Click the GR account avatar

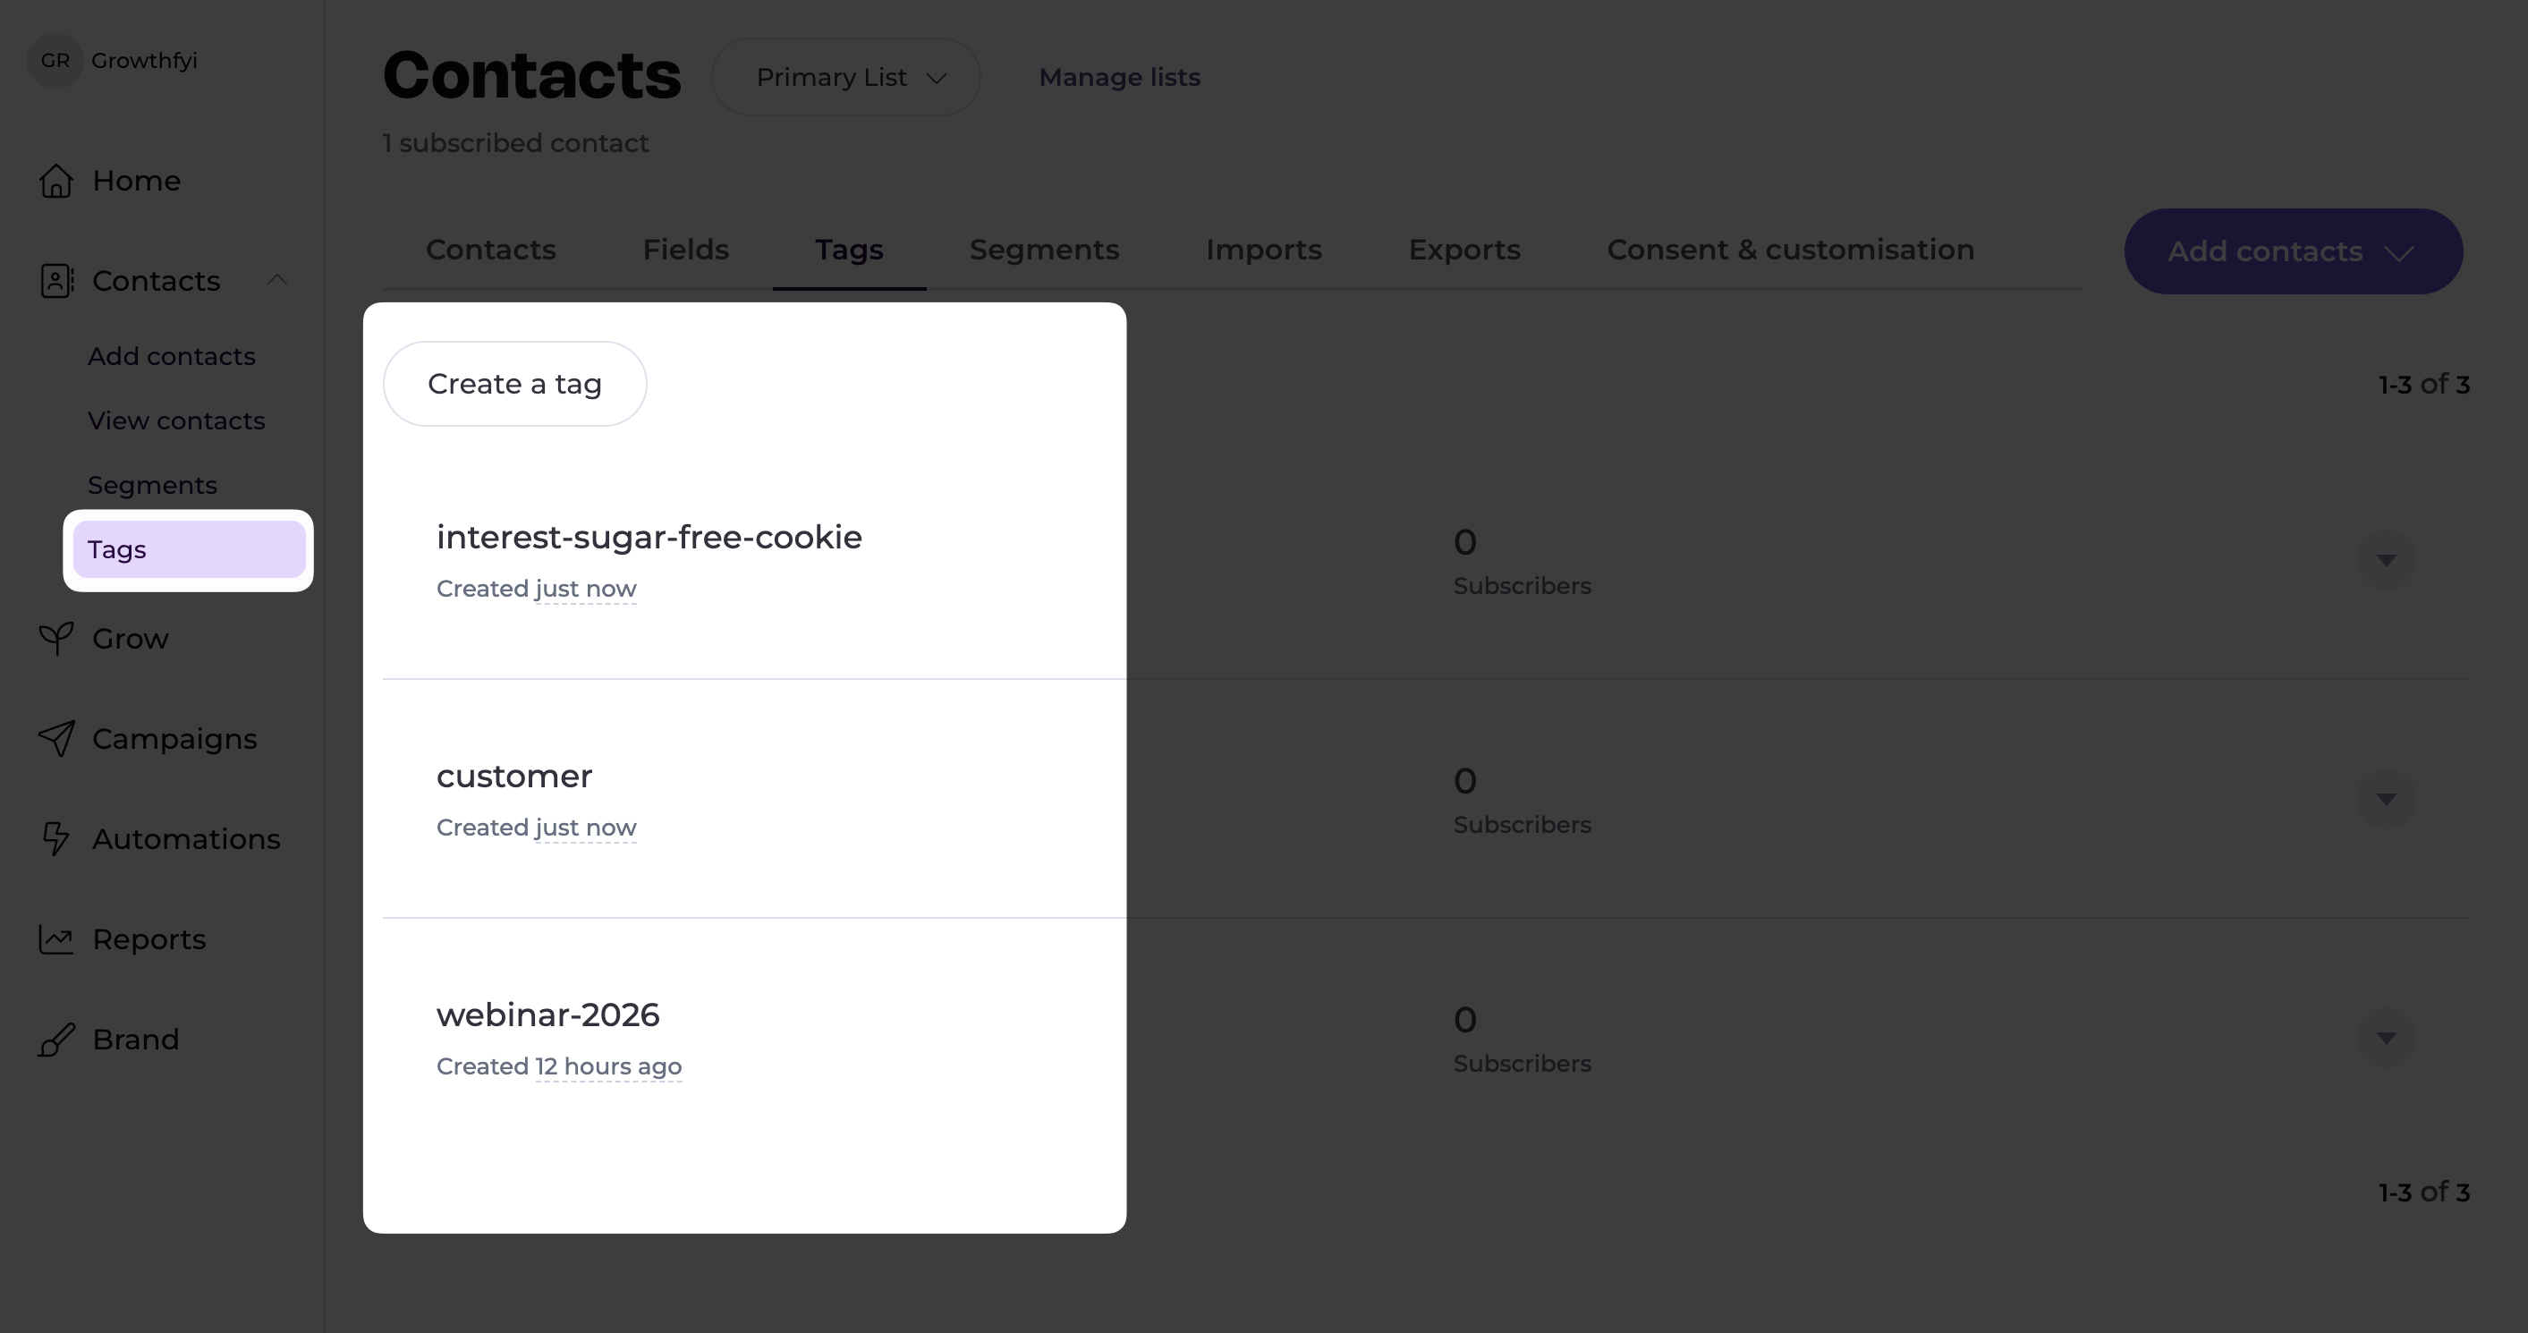[x=55, y=61]
